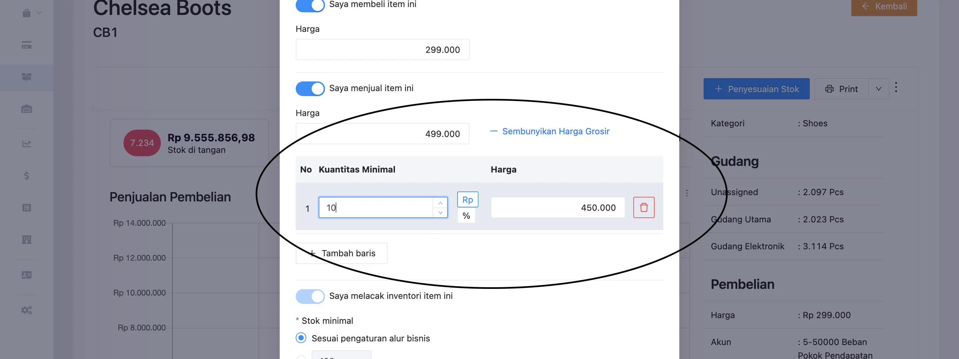959x359 pixels.
Task: Click 'Rp 9.555.856,98' stock value
Action: [211, 138]
